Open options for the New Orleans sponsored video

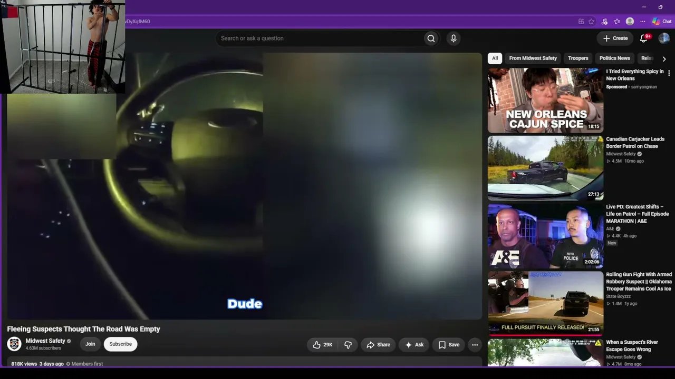pos(669,74)
